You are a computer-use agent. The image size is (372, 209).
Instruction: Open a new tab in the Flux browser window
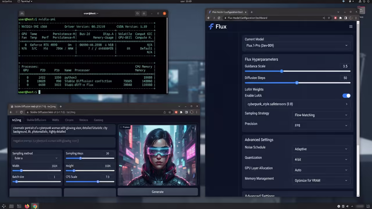(x=252, y=12)
